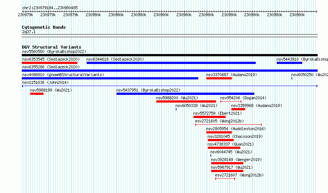The image size is (328, 193).
Task: Select the blue nsv6344618 variant bar
Action: coord(171,63)
